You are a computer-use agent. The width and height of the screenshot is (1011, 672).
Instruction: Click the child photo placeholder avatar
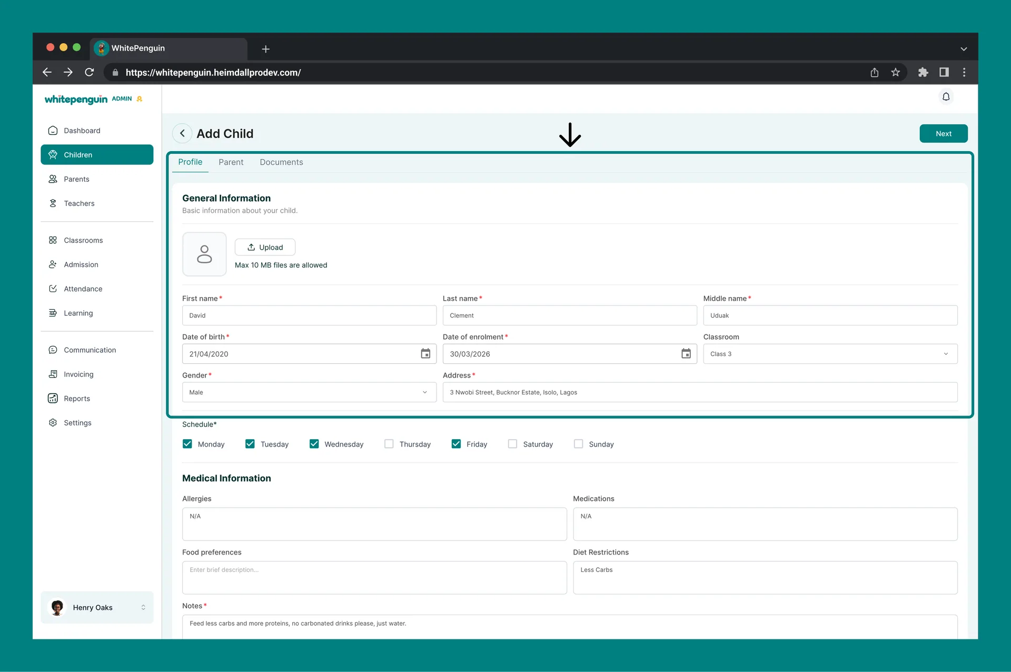(x=204, y=254)
